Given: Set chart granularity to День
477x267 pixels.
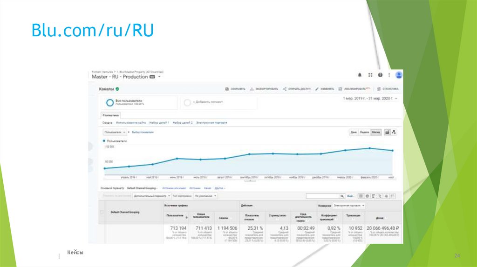Looking at the screenshot, I should (354, 132).
